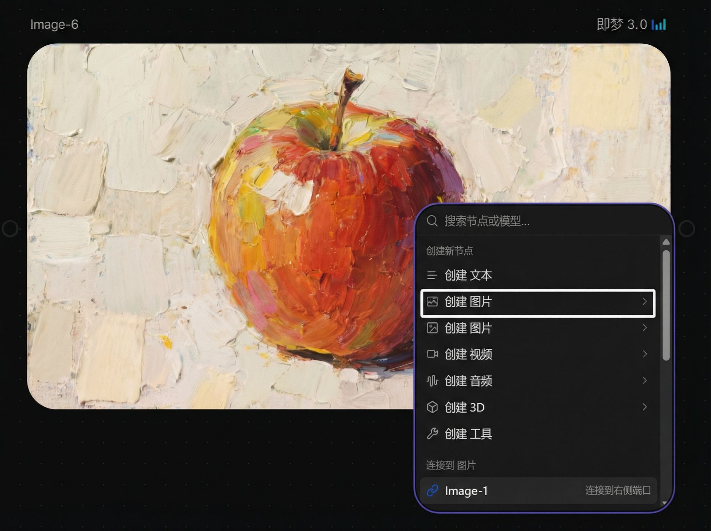Click the 连接到右侧端口 option for Image-1
Image resolution: width=711 pixels, height=531 pixels.
[618, 491]
